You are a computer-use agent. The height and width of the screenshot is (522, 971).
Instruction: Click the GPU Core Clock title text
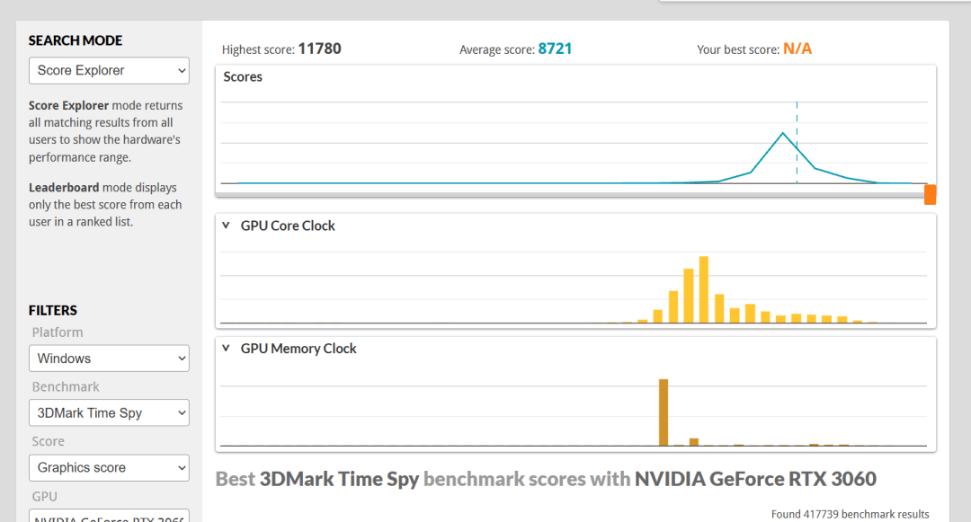(288, 226)
